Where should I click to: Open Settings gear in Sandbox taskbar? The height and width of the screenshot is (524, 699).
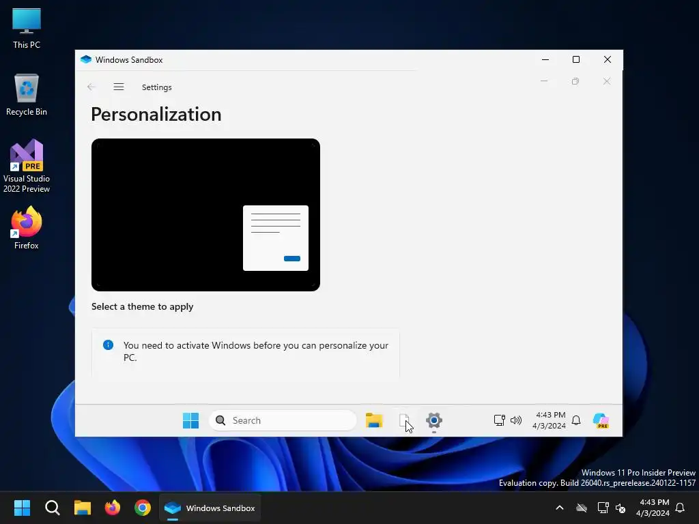pos(433,420)
